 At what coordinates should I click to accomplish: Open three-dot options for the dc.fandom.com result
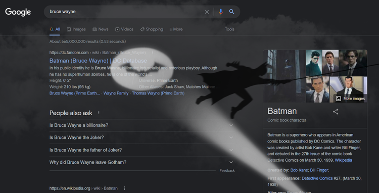pyautogui.click(x=153, y=53)
